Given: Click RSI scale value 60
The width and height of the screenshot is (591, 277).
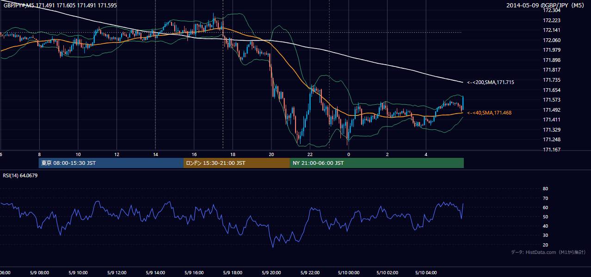Looking at the screenshot, I should coord(545,207).
